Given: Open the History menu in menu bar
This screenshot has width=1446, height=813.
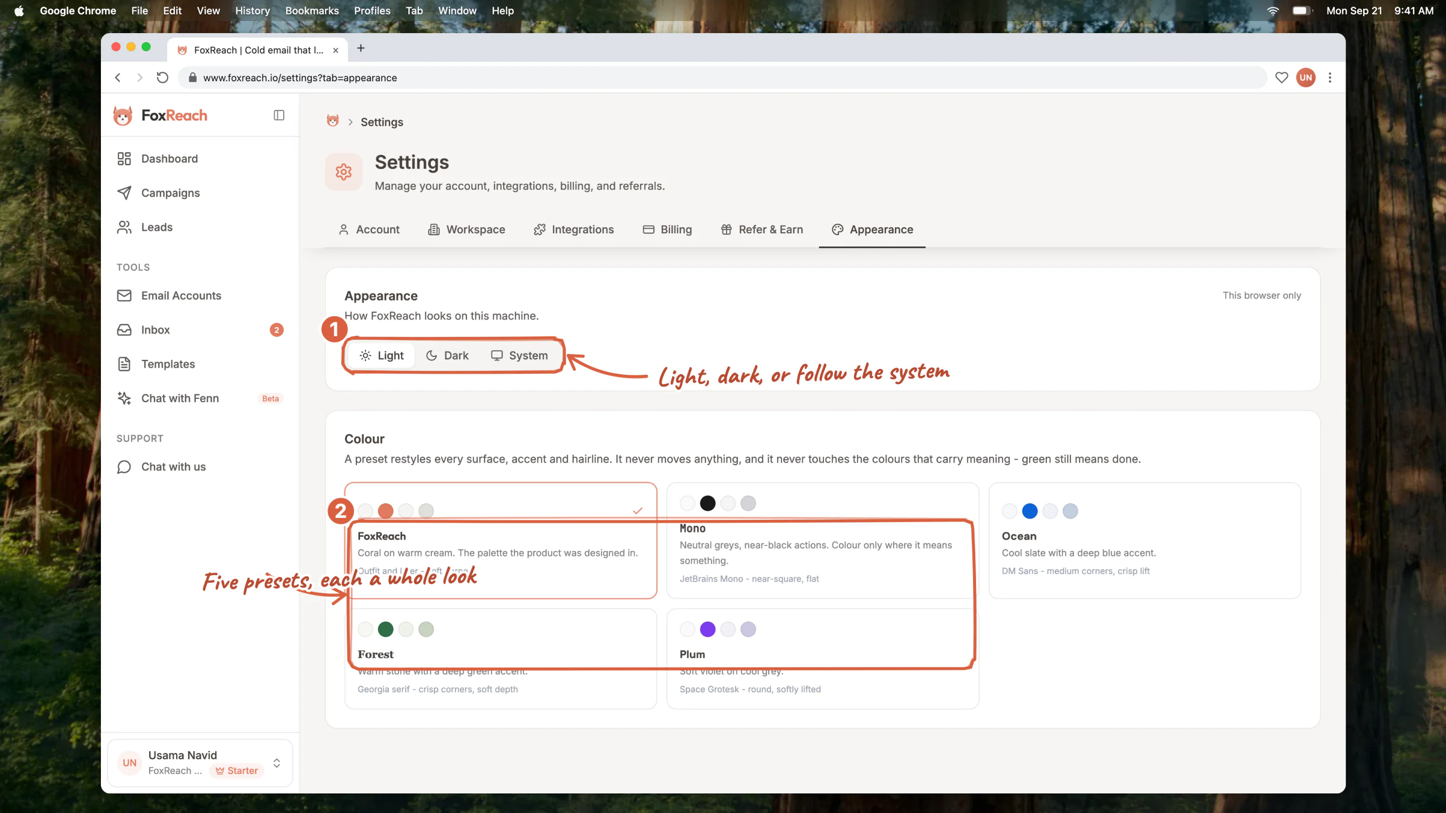Looking at the screenshot, I should click(253, 11).
